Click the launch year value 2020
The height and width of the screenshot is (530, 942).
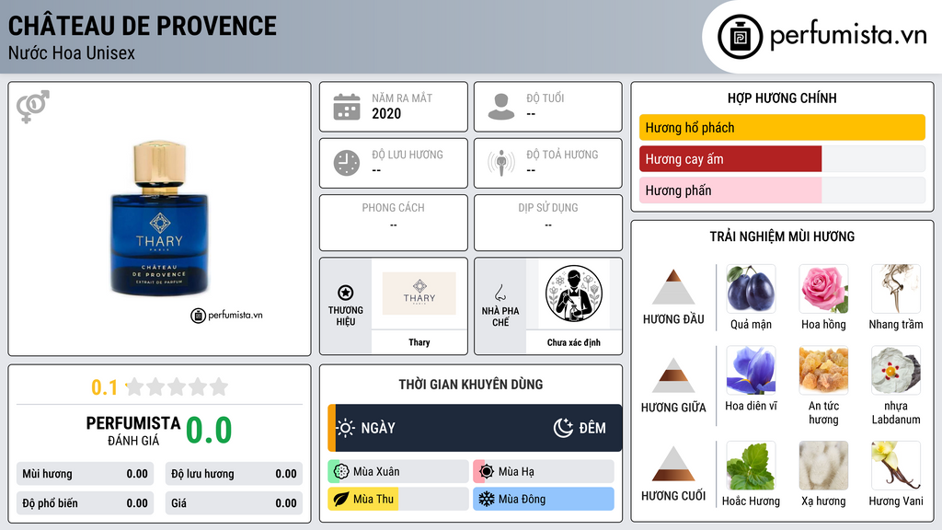[386, 113]
